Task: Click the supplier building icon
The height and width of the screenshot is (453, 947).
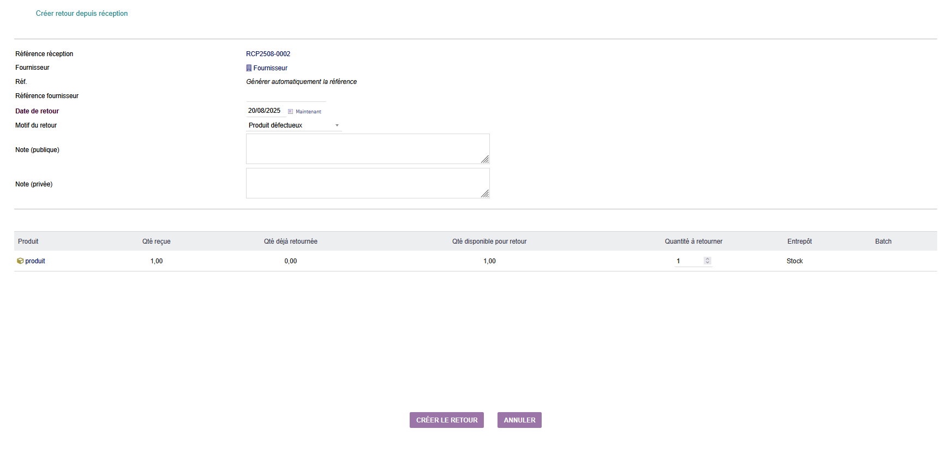Action: [249, 68]
